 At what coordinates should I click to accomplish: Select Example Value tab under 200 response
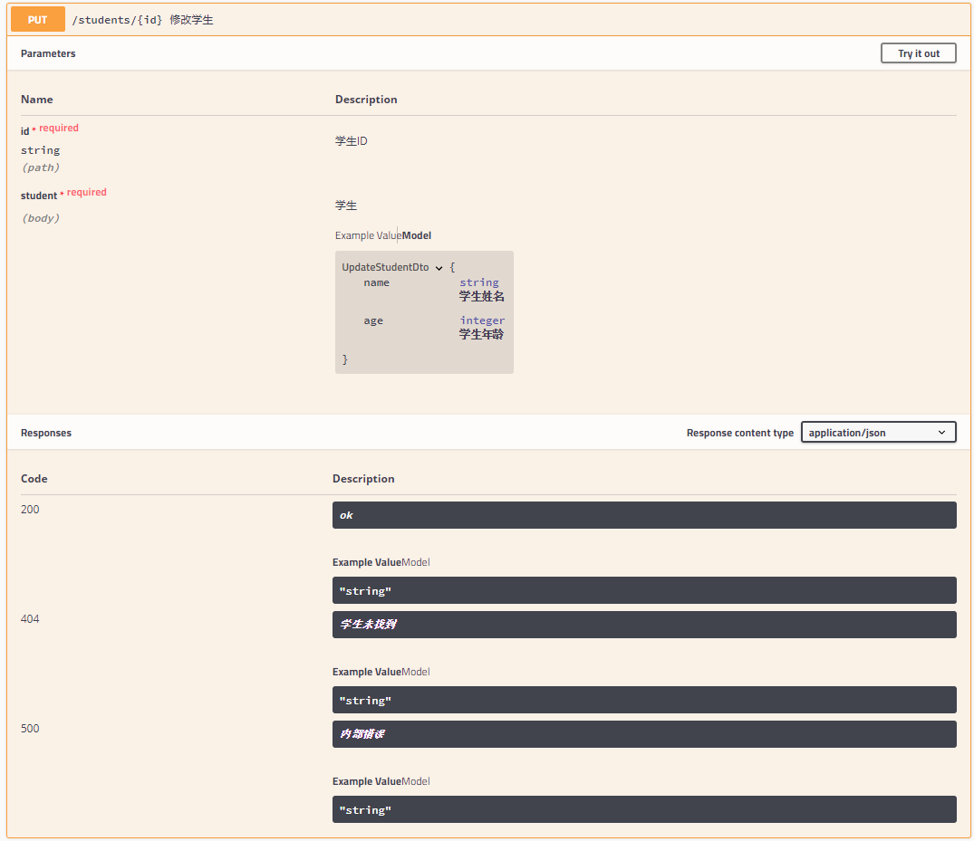point(366,562)
